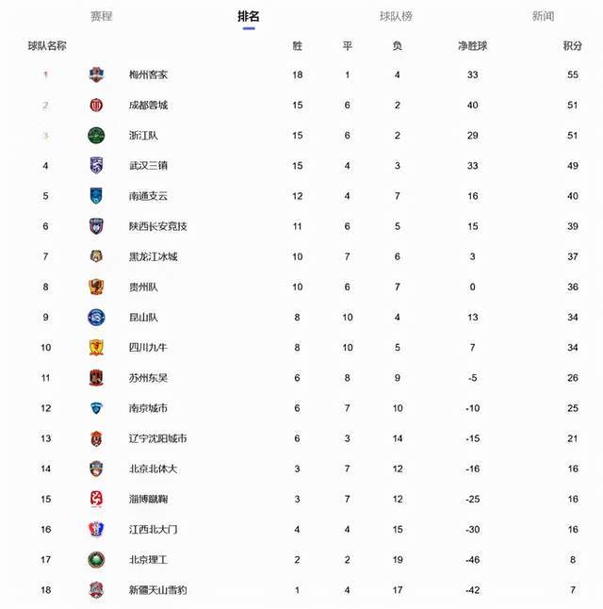Open the 新疆天山雪豹 team link

point(157,590)
